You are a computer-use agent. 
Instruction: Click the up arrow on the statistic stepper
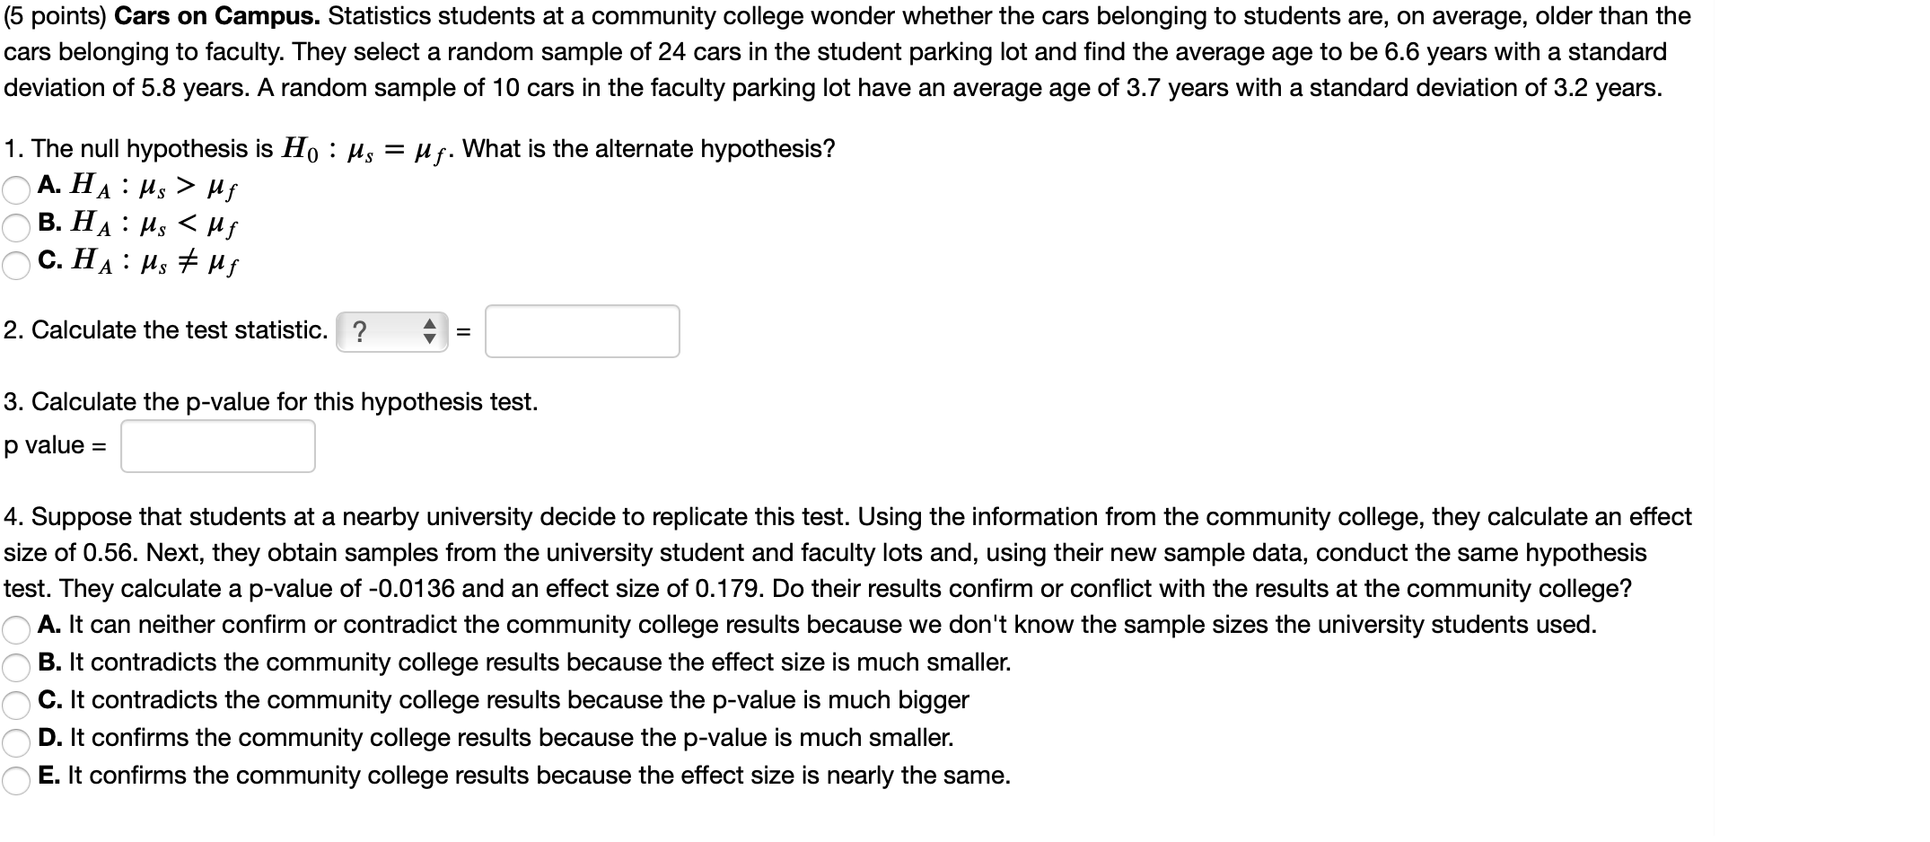click(x=431, y=326)
